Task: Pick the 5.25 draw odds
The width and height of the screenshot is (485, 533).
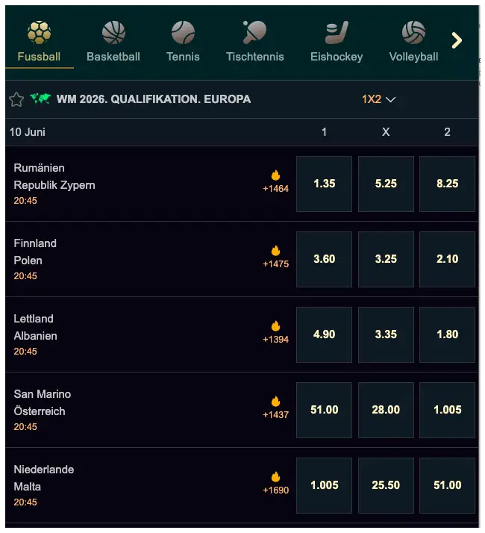Action: (x=386, y=184)
